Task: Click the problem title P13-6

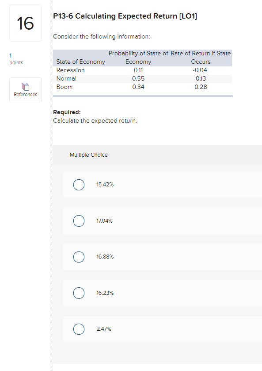Action: pyautogui.click(x=125, y=16)
